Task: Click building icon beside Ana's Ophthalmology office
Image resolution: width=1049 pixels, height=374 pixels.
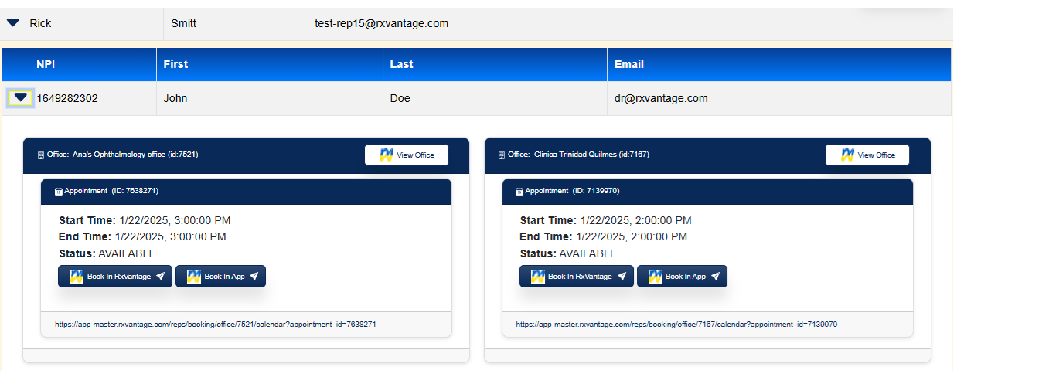Action: click(x=41, y=155)
